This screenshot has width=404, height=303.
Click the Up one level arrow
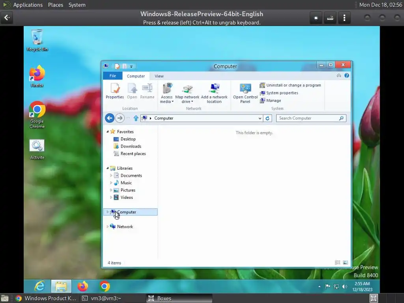[136, 118]
